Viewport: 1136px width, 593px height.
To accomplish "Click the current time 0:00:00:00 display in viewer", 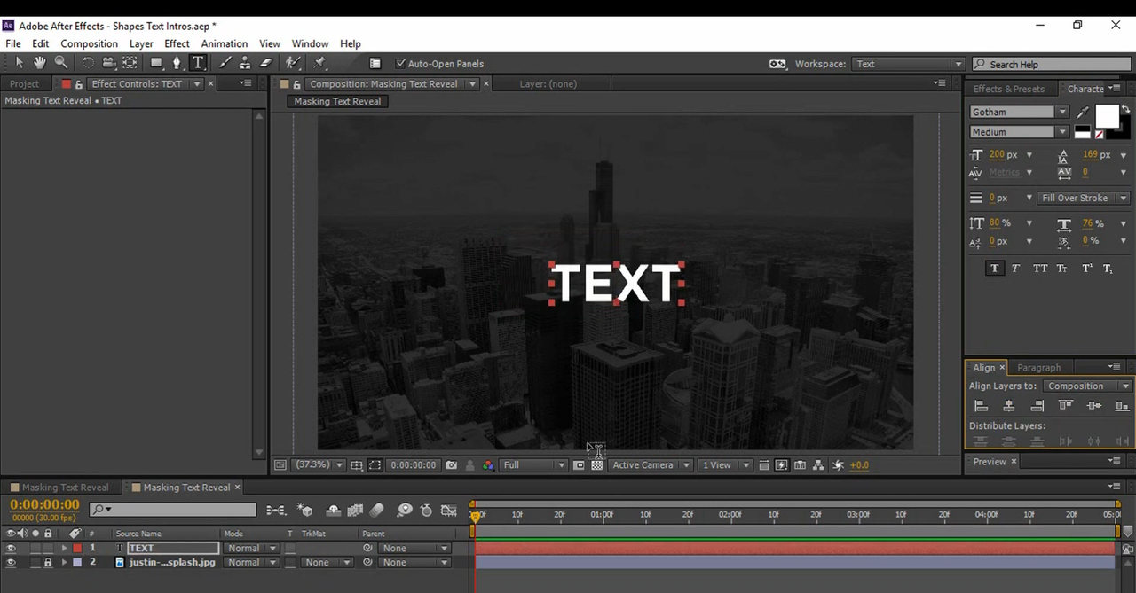I will (x=414, y=464).
